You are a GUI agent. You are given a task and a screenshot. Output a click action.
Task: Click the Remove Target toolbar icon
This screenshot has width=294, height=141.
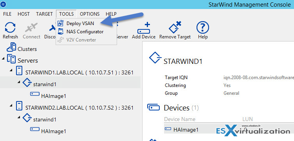pyautogui.click(x=175, y=27)
